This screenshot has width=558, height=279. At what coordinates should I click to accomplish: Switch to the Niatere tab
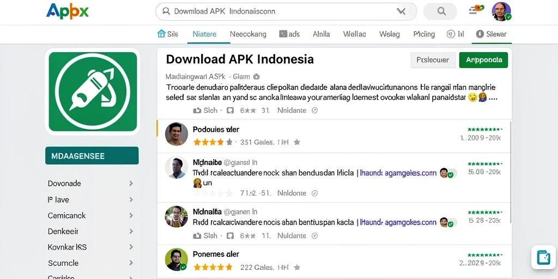[x=204, y=34]
